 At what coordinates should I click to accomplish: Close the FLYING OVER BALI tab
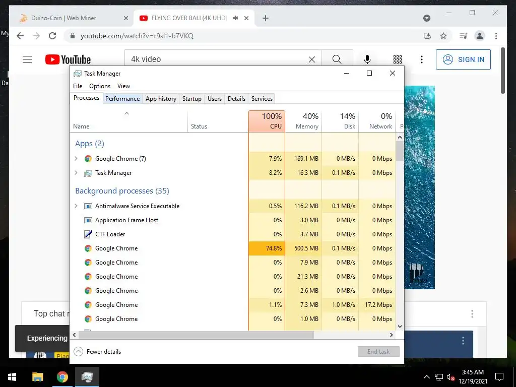246,18
